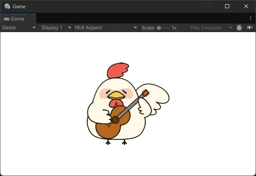Click the chicken playing guitar sprite
This screenshot has width=256, height=176.
click(128, 104)
